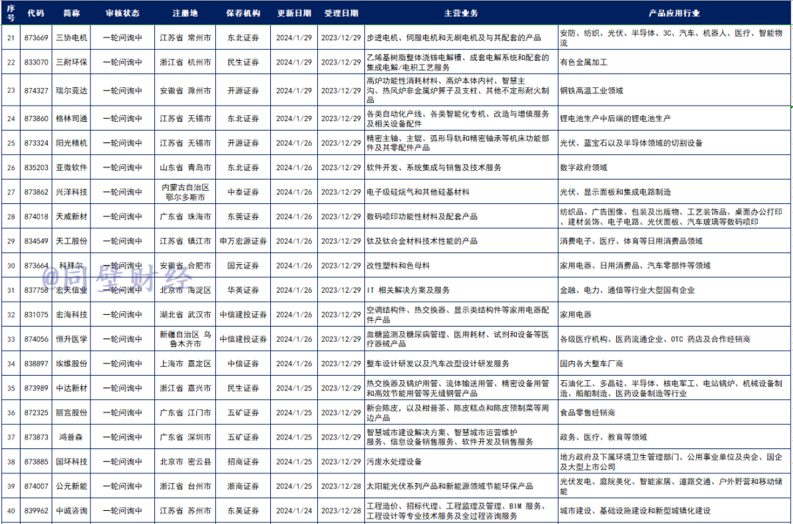Select company name 三协电机
The image size is (793, 524).
pos(71,38)
